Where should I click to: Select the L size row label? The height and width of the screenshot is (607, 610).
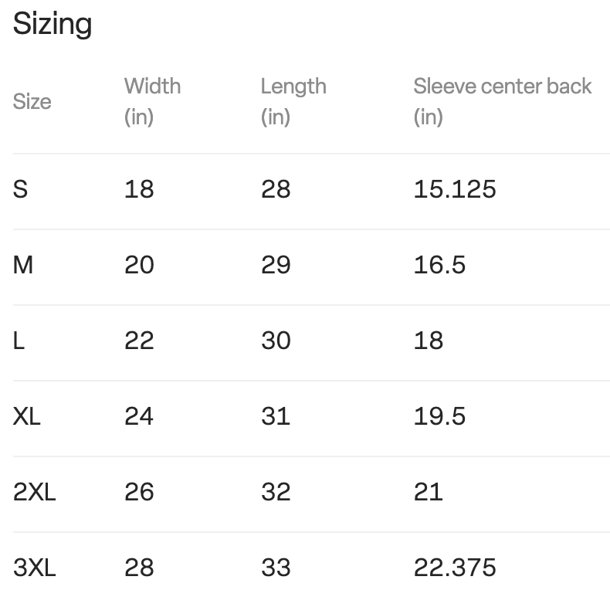[x=19, y=341]
